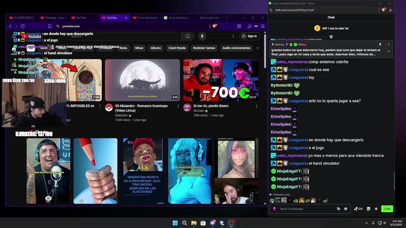This screenshot has height=228, width=406.
Task: Focus the YouTube search field
Action: [x=125, y=36]
